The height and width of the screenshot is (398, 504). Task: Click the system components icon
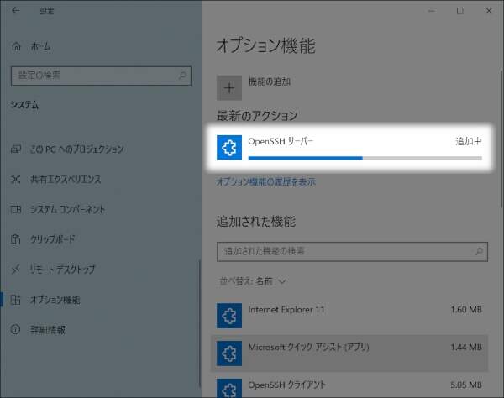pyautogui.click(x=16, y=209)
